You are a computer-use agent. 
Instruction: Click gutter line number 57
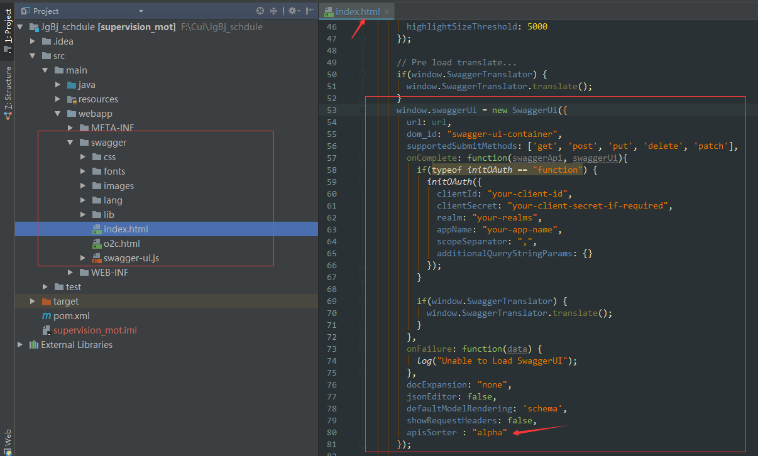(332, 158)
